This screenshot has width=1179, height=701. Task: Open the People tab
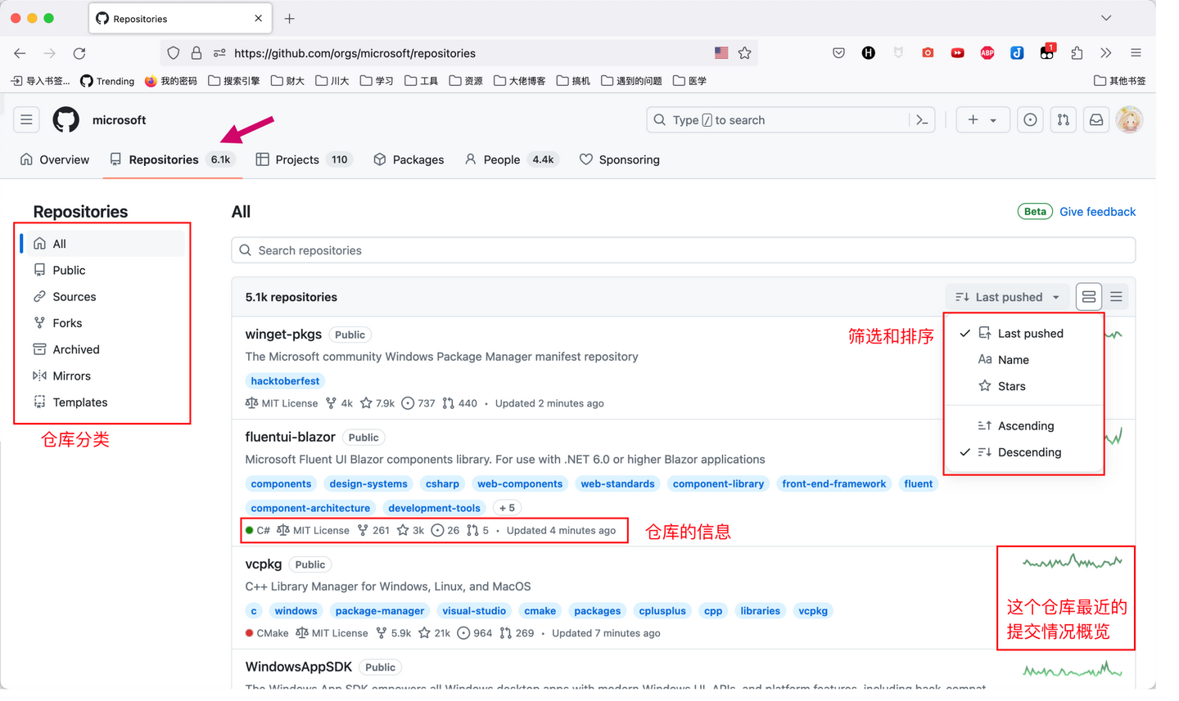pos(511,160)
